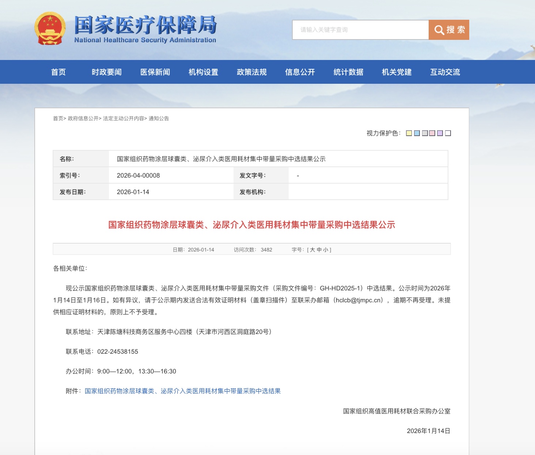The image size is (535, 455).
Task: Click the magnifier search icon
Action: coord(439,30)
